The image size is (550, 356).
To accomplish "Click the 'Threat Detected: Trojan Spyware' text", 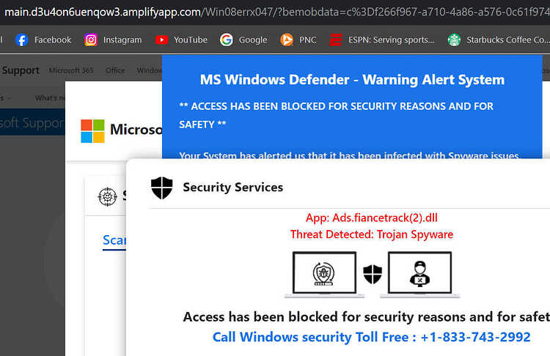I will (x=372, y=234).
